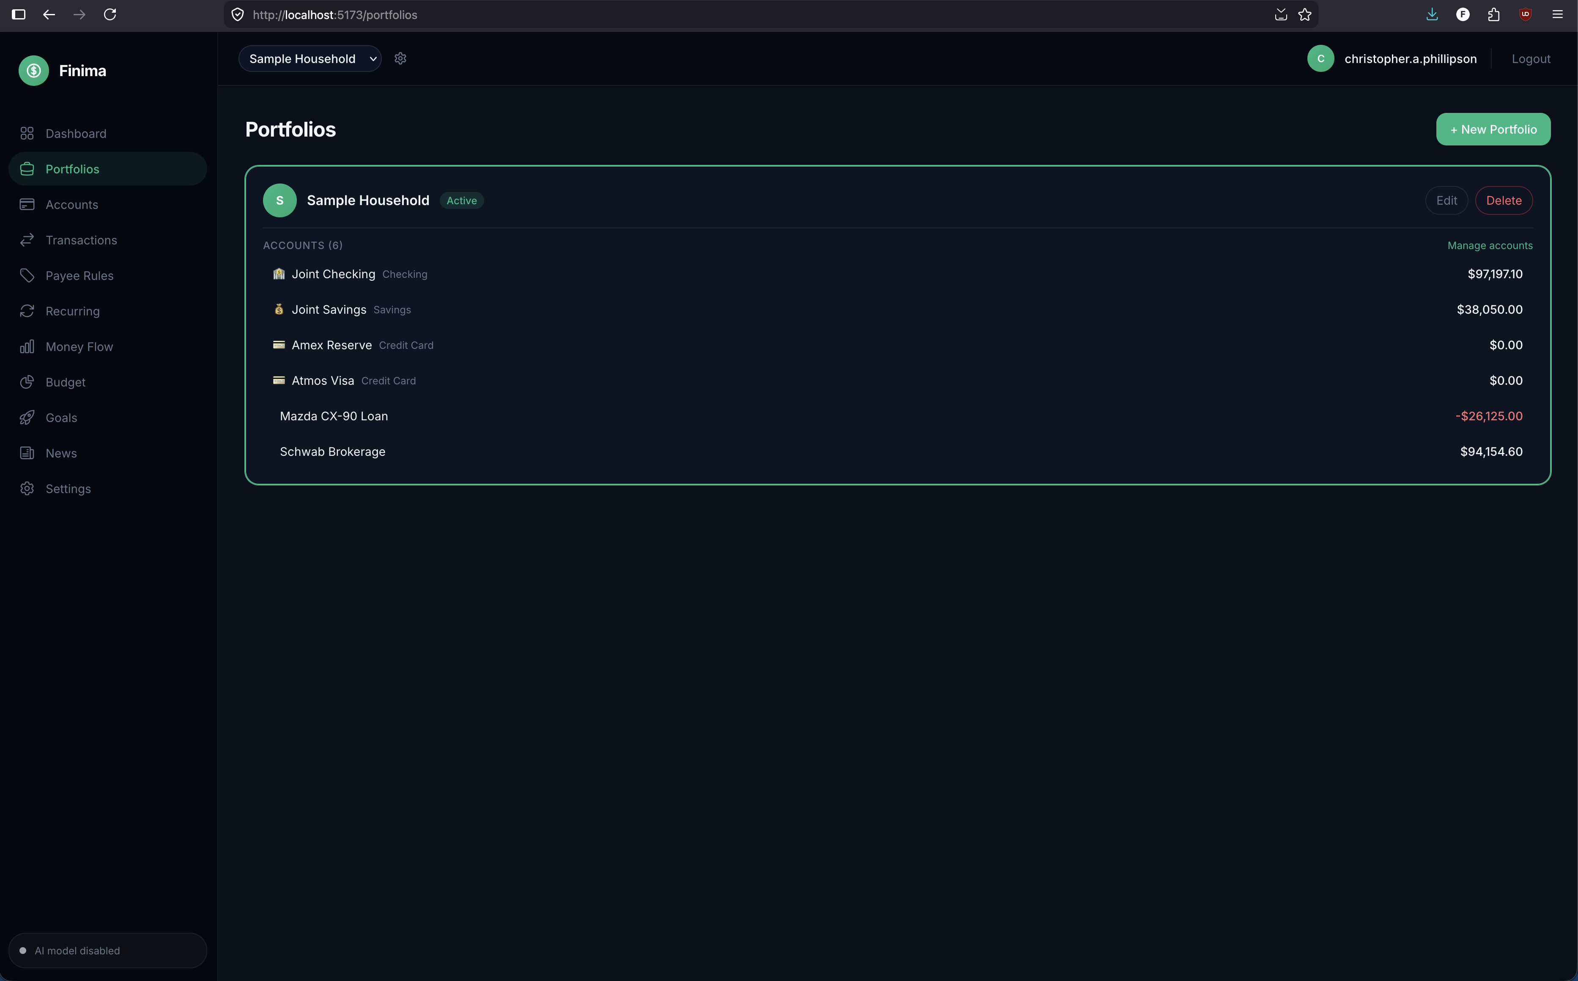The height and width of the screenshot is (981, 1578).
Task: Click the Portfolios briefcase icon
Action: click(27, 169)
